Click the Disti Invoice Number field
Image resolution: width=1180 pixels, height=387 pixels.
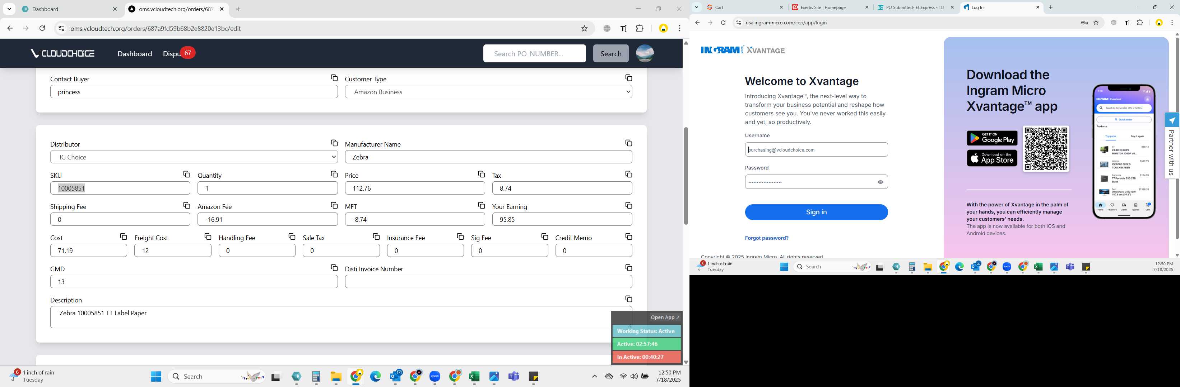[488, 281]
